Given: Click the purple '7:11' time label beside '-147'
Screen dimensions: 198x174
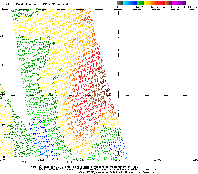Looking at the screenshot, I should pyautogui.click(x=25, y=162).
